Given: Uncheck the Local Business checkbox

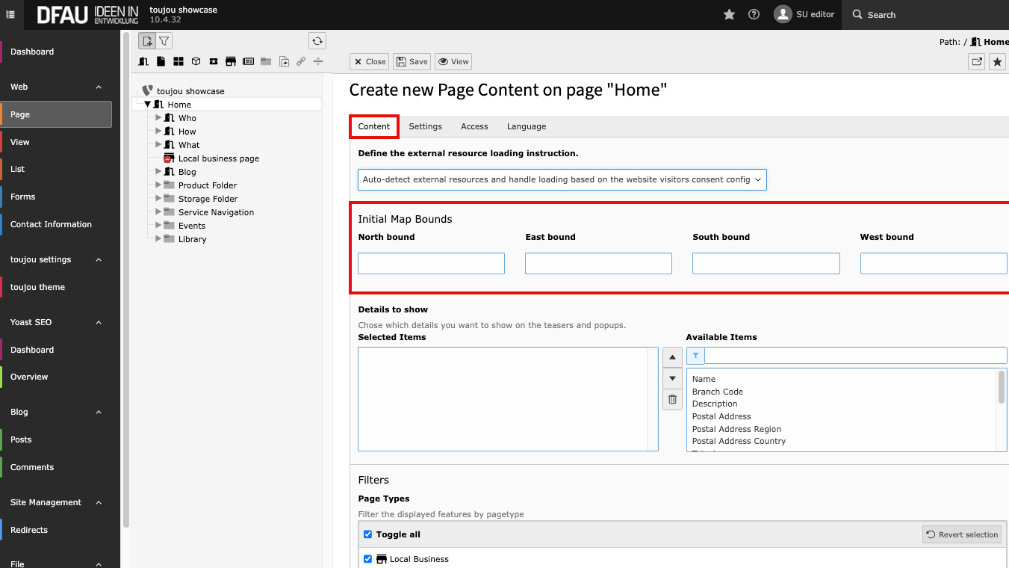Looking at the screenshot, I should [367, 559].
